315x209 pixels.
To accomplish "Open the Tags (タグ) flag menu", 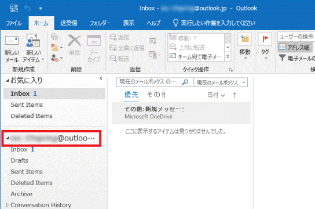I will [265, 46].
